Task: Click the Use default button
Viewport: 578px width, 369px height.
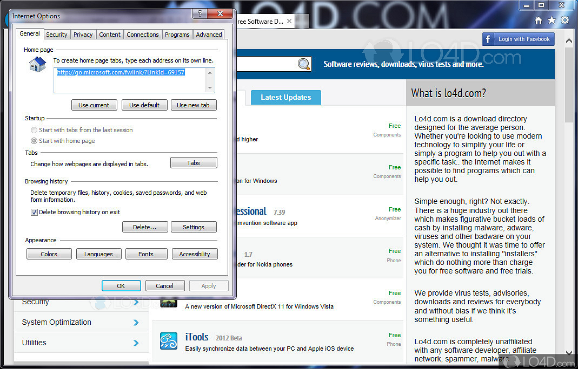Action: click(144, 105)
